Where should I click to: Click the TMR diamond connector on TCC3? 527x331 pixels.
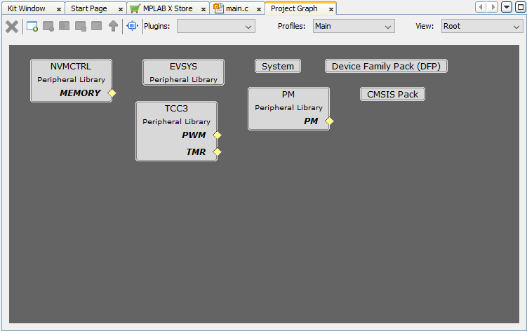click(217, 152)
